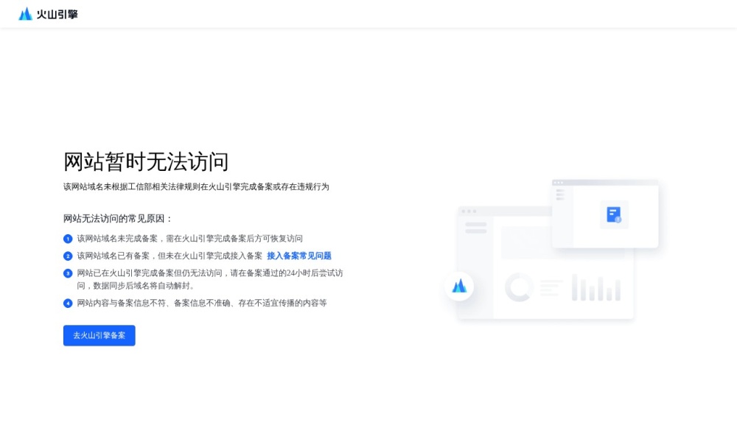
Task: Click the 火山引擎 brand text in header
Action: (x=57, y=14)
